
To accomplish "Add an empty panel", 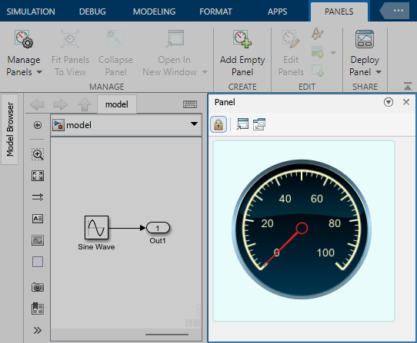I will pos(242,53).
